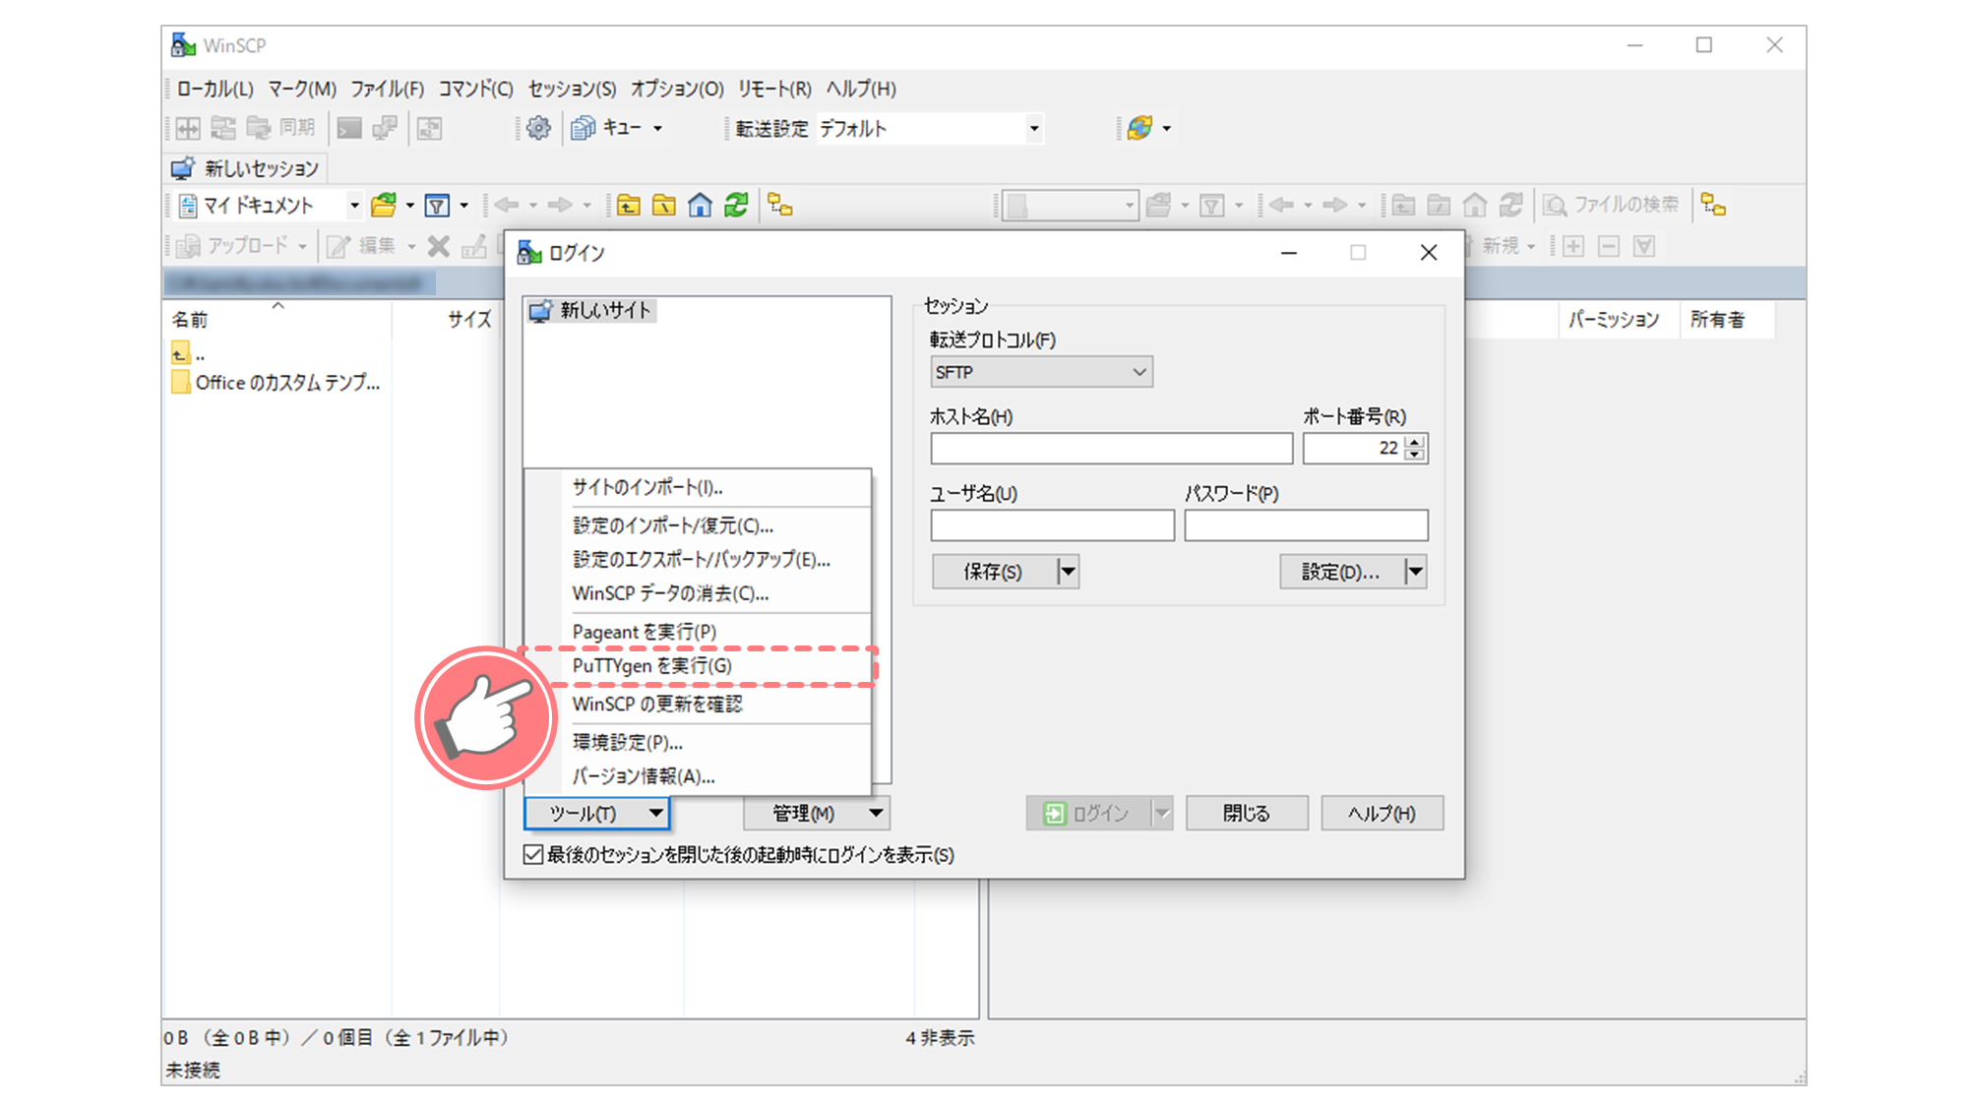Viewport: 1968px width, 1107px height.
Task: Open 環境設定(P) from tools menu
Action: click(x=699, y=742)
